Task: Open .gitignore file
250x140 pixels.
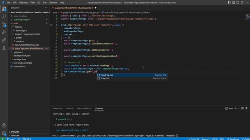Action: coord(18,52)
